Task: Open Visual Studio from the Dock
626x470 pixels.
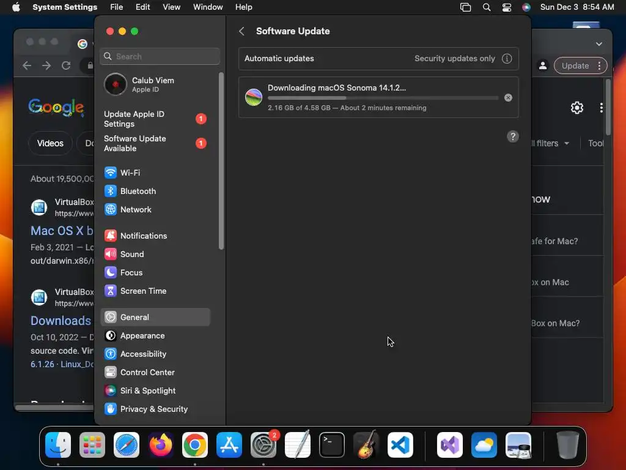Action: (450, 445)
